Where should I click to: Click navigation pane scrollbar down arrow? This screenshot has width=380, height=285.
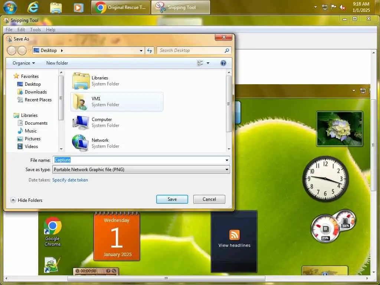point(61,149)
